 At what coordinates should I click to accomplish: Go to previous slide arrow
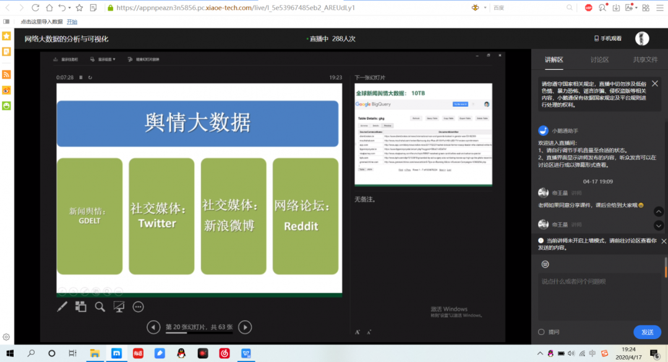[x=153, y=327]
